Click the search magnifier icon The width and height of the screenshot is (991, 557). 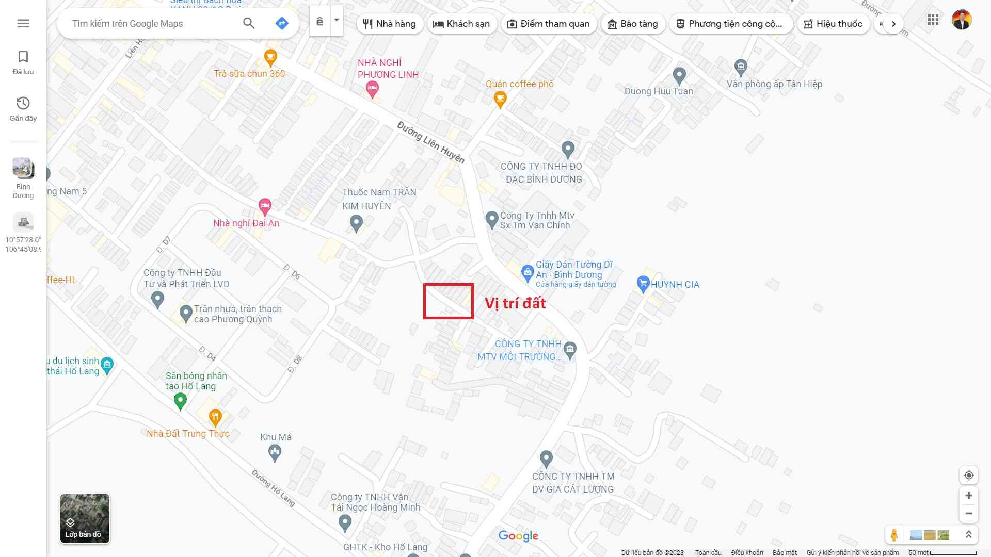249,23
